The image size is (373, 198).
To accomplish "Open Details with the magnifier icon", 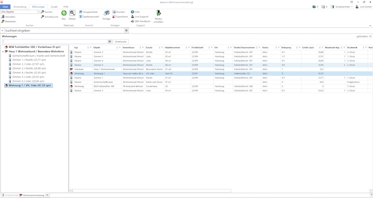I will click(72, 13).
